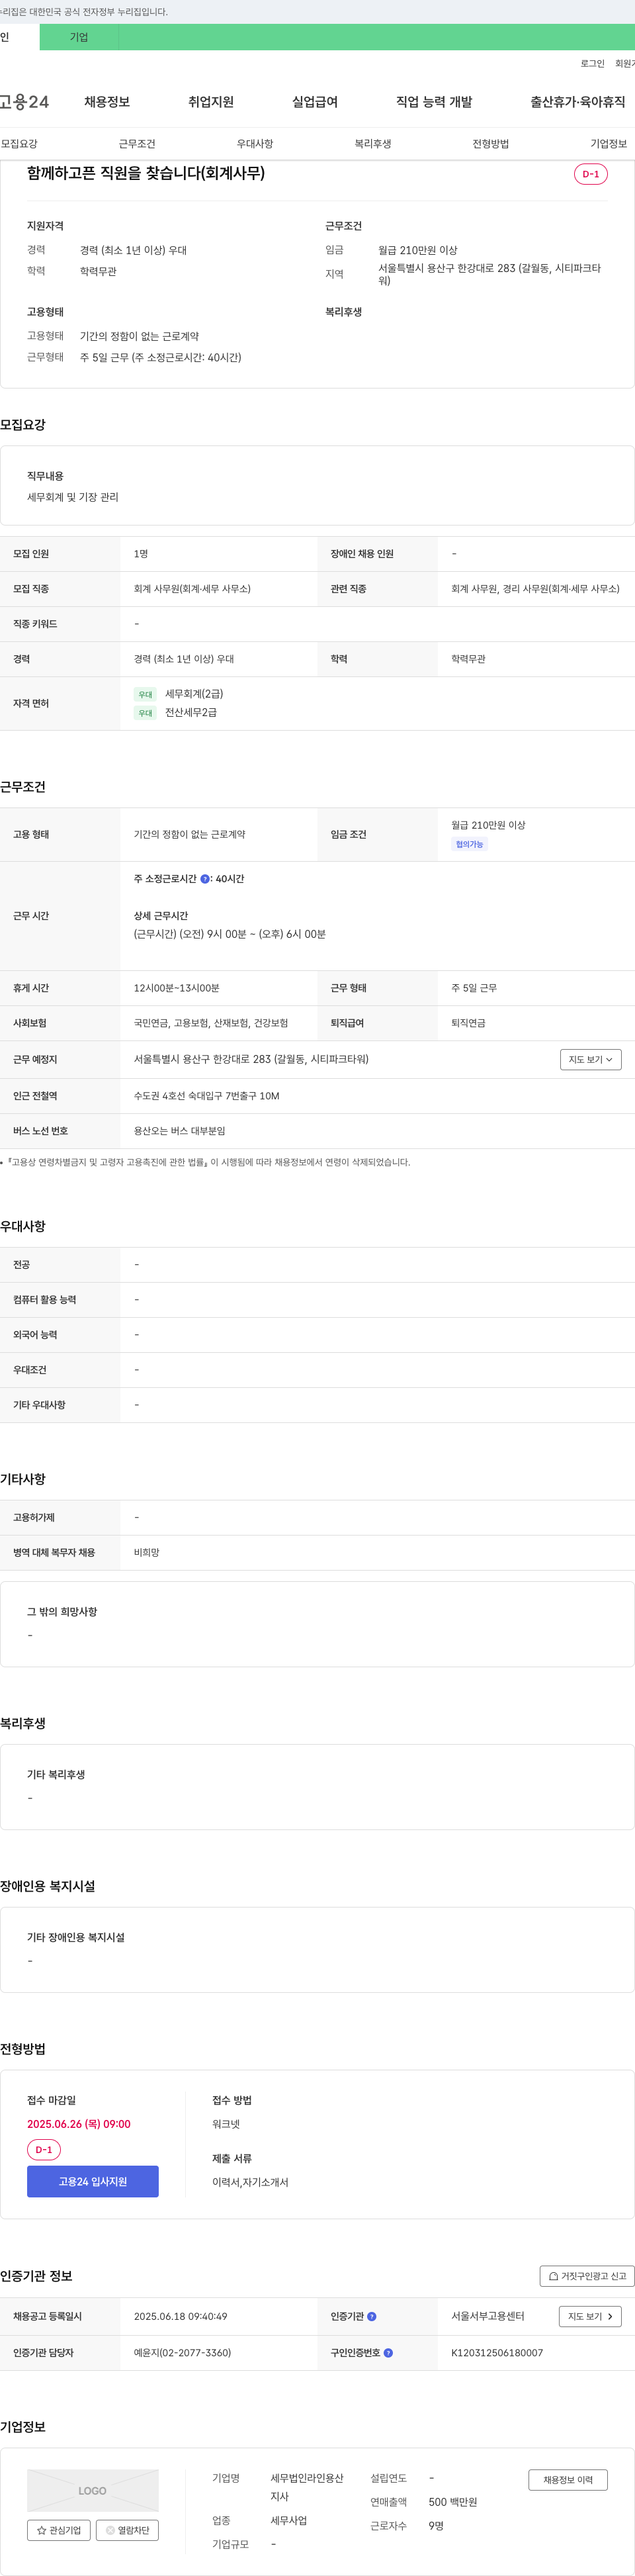Viewport: 635px width, 2576px height.
Task: Jump to 모집요강 via the section nav tab
Action: (x=19, y=144)
